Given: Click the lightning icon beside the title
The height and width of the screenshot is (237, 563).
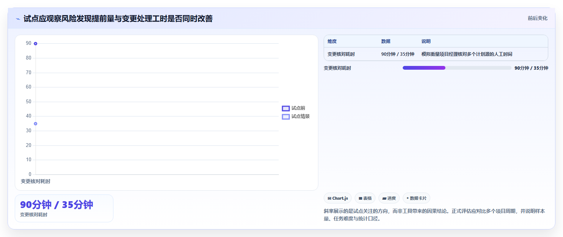Looking at the screenshot, I should [18, 19].
